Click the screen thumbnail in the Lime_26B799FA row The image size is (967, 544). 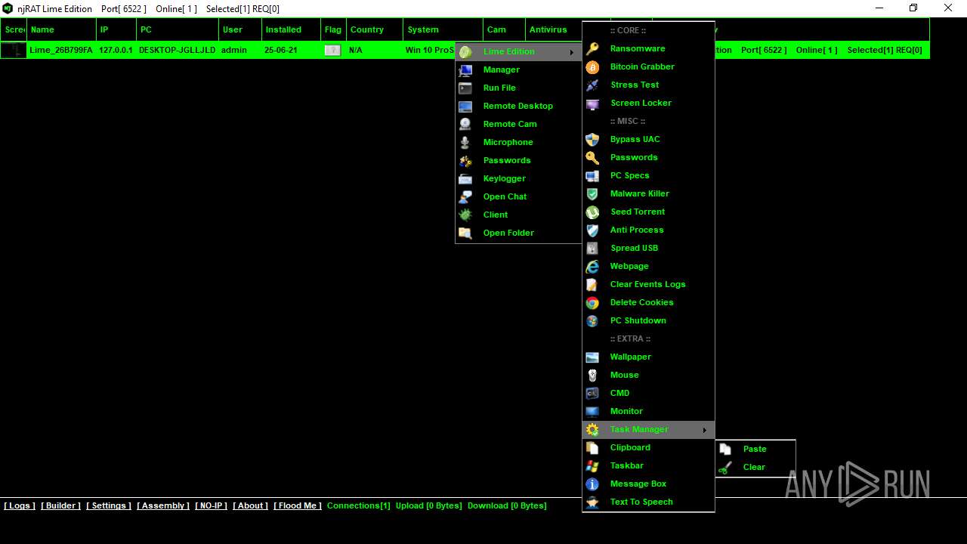14,50
